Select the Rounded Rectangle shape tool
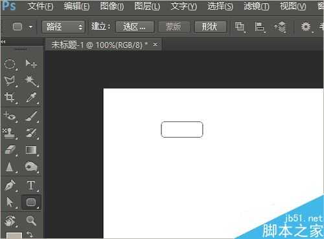Screen dimensions: 324x239 pyautogui.click(x=31, y=202)
